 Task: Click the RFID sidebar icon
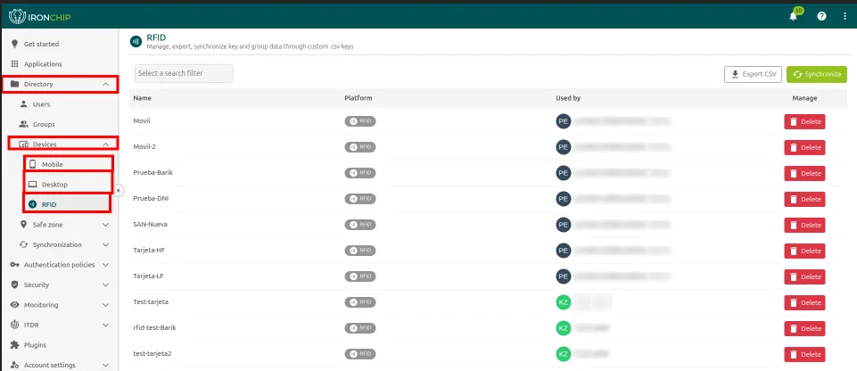tap(32, 204)
